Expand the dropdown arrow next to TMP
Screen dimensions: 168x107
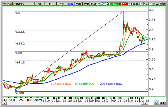coord(99,4)
